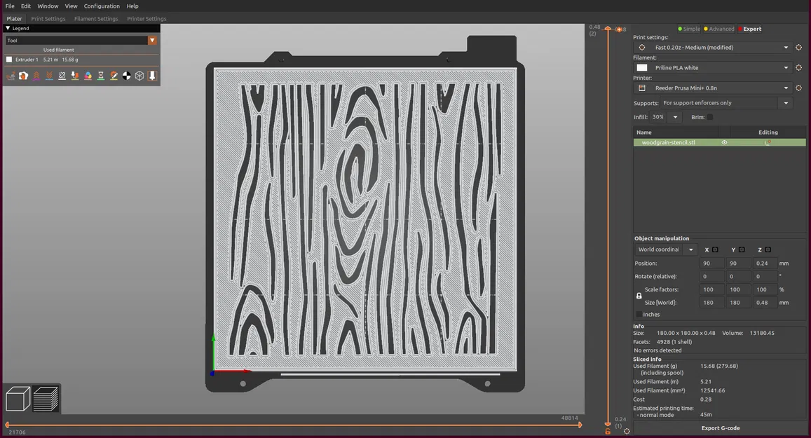Select Advanced mode
This screenshot has height=438, width=811.
[x=719, y=29]
